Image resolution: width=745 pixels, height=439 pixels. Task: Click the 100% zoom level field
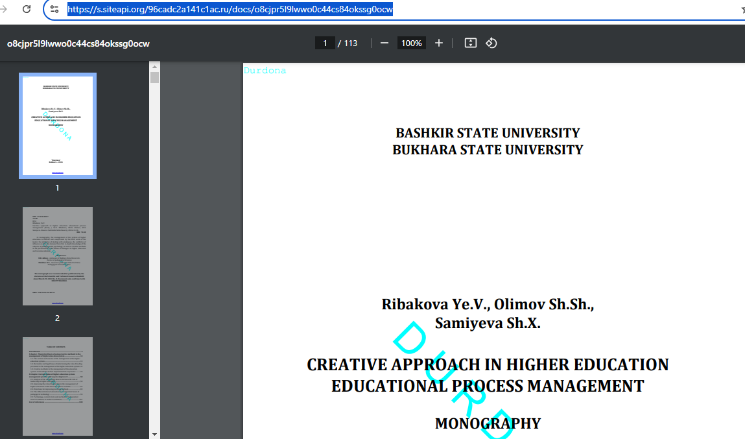412,43
